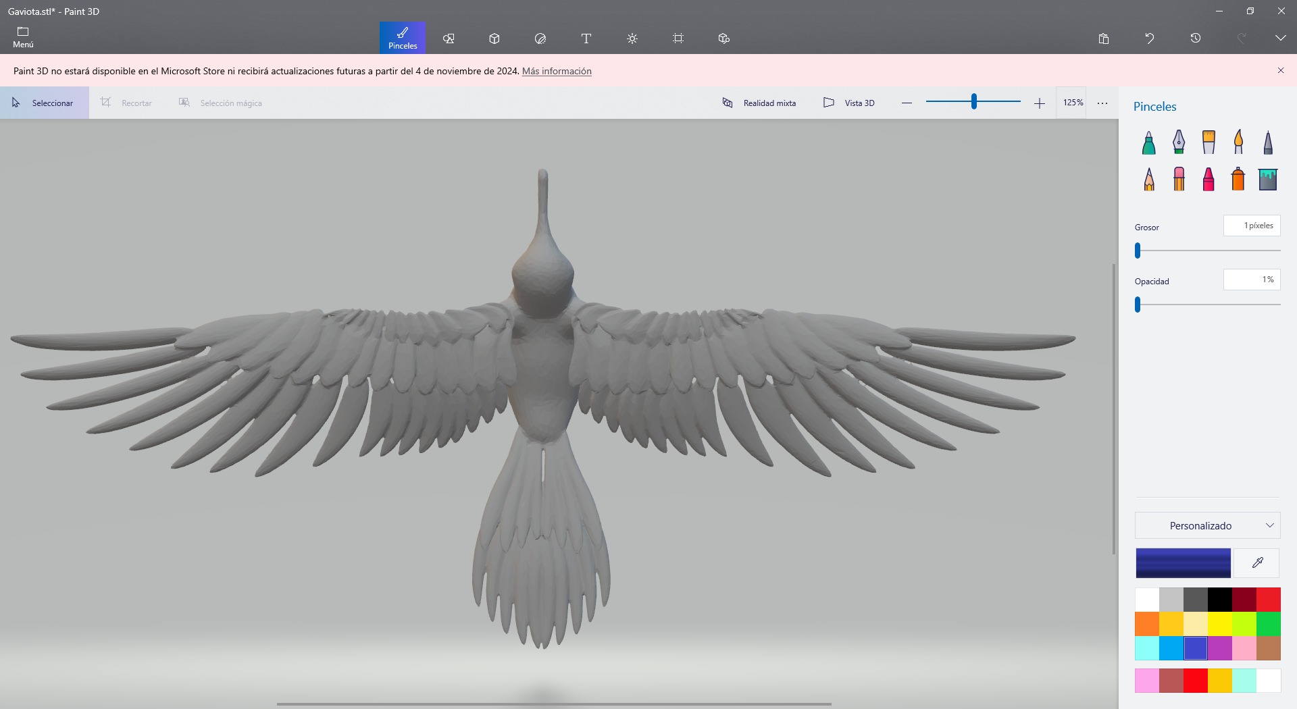Choose the Pencil tool

1149,179
